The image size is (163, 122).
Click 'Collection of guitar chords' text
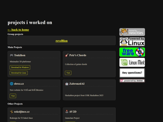76,64
